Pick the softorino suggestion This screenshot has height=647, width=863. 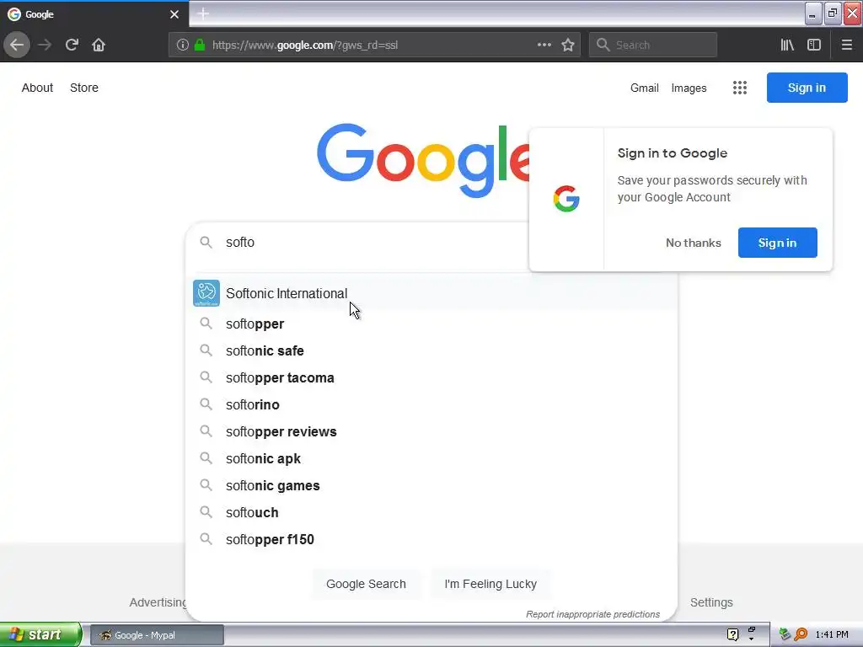point(431,404)
